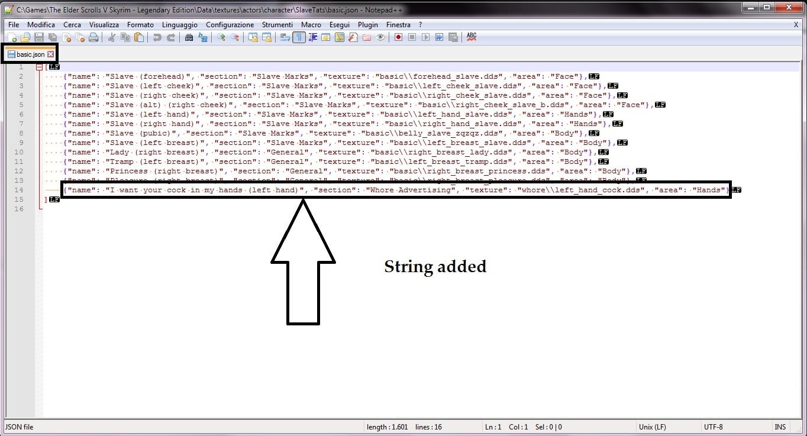Click the Paste clipboard toolbar icon
The image size is (807, 436).
tap(139, 37)
